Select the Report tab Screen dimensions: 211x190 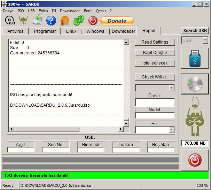click(x=149, y=31)
